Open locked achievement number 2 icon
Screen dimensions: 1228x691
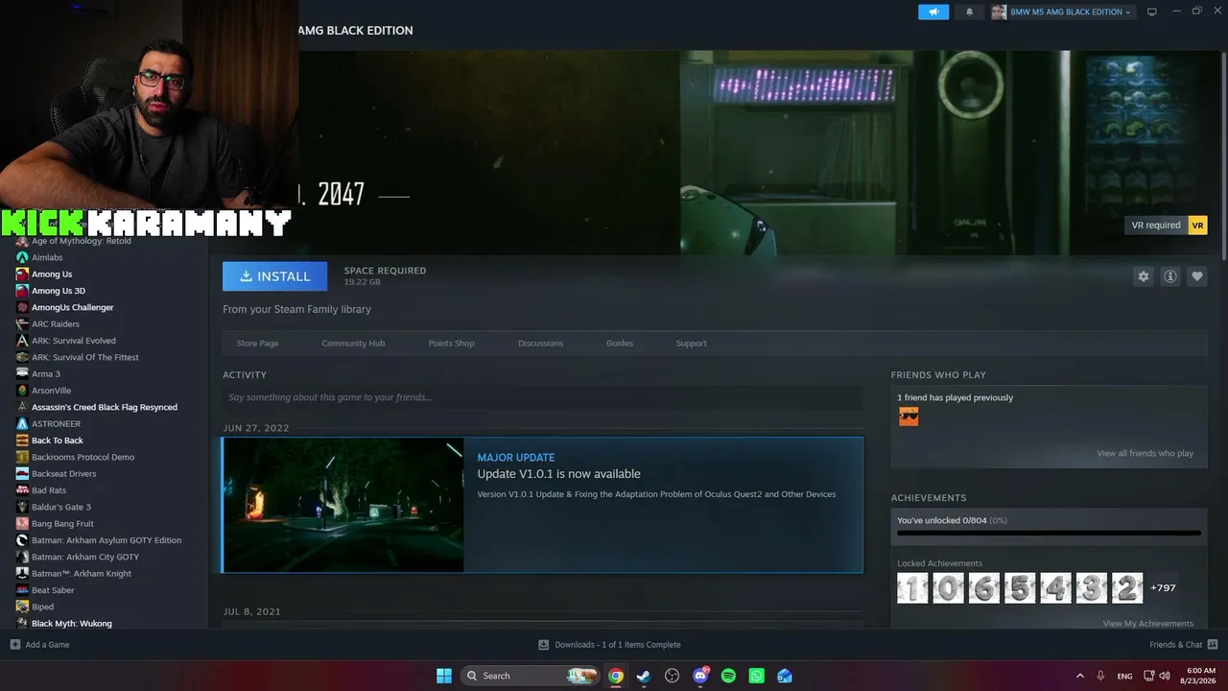coord(1127,588)
